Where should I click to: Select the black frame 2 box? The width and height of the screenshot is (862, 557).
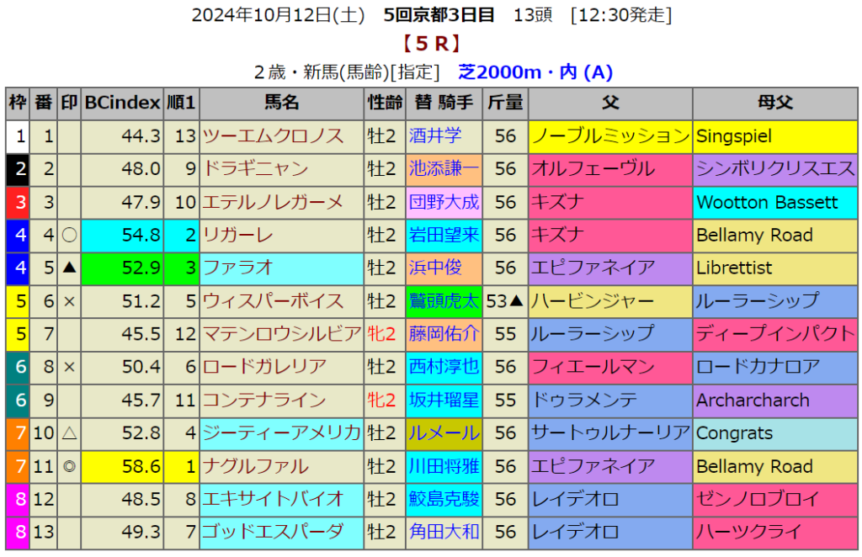(18, 169)
